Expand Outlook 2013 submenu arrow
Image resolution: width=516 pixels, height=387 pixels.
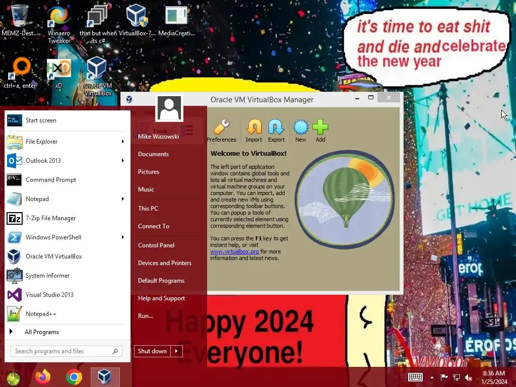(123, 161)
